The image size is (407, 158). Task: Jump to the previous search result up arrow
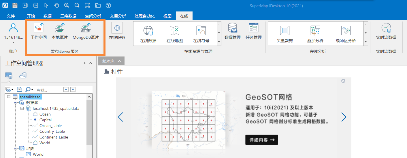tap(66, 89)
